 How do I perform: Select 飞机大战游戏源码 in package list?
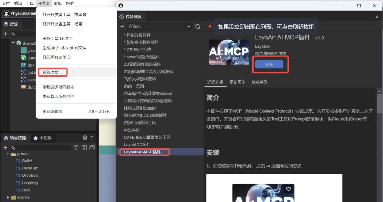[x=160, y=79]
